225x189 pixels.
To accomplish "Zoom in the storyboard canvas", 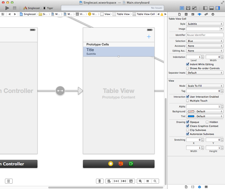I will (155, 181).
